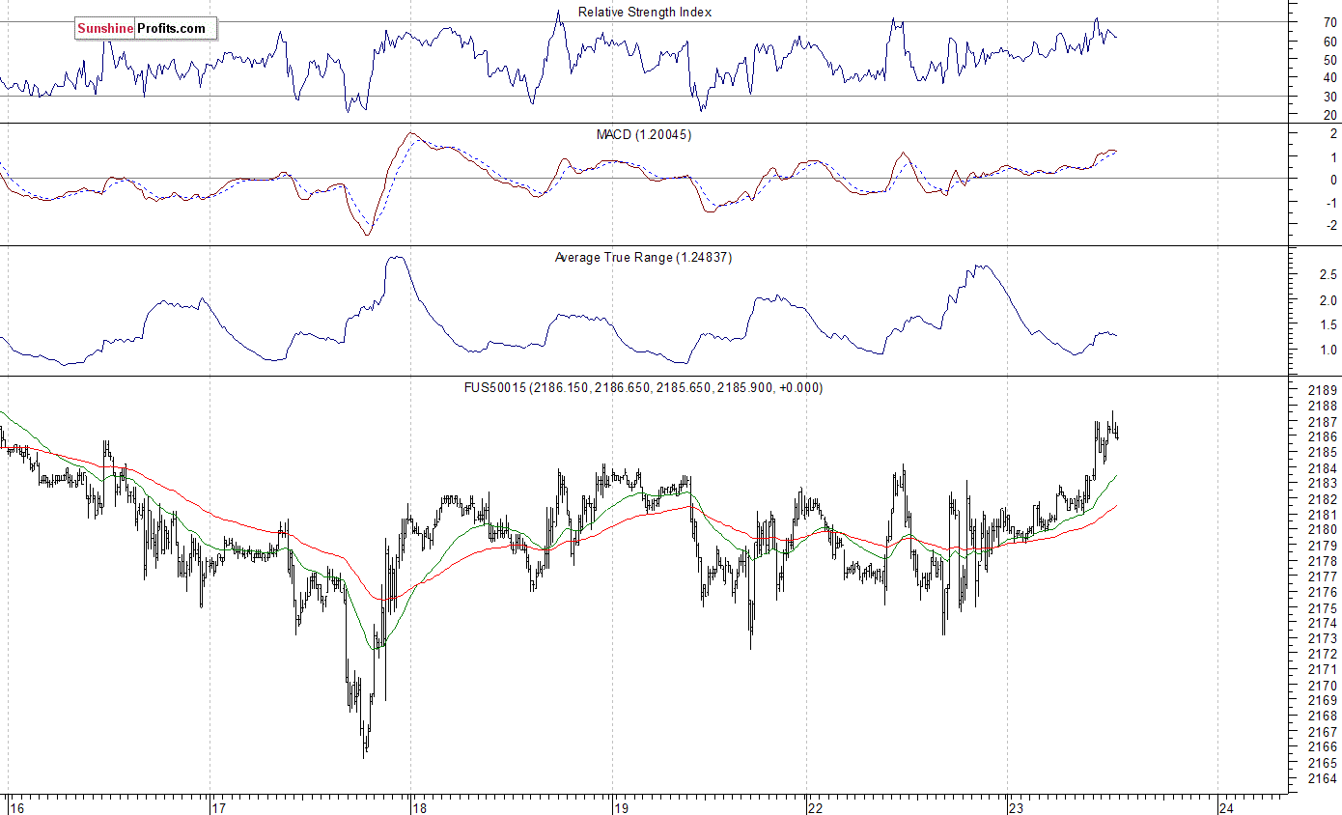Click date label 23 on time axis
Image resolution: width=1342 pixels, height=815 pixels.
tap(1016, 806)
